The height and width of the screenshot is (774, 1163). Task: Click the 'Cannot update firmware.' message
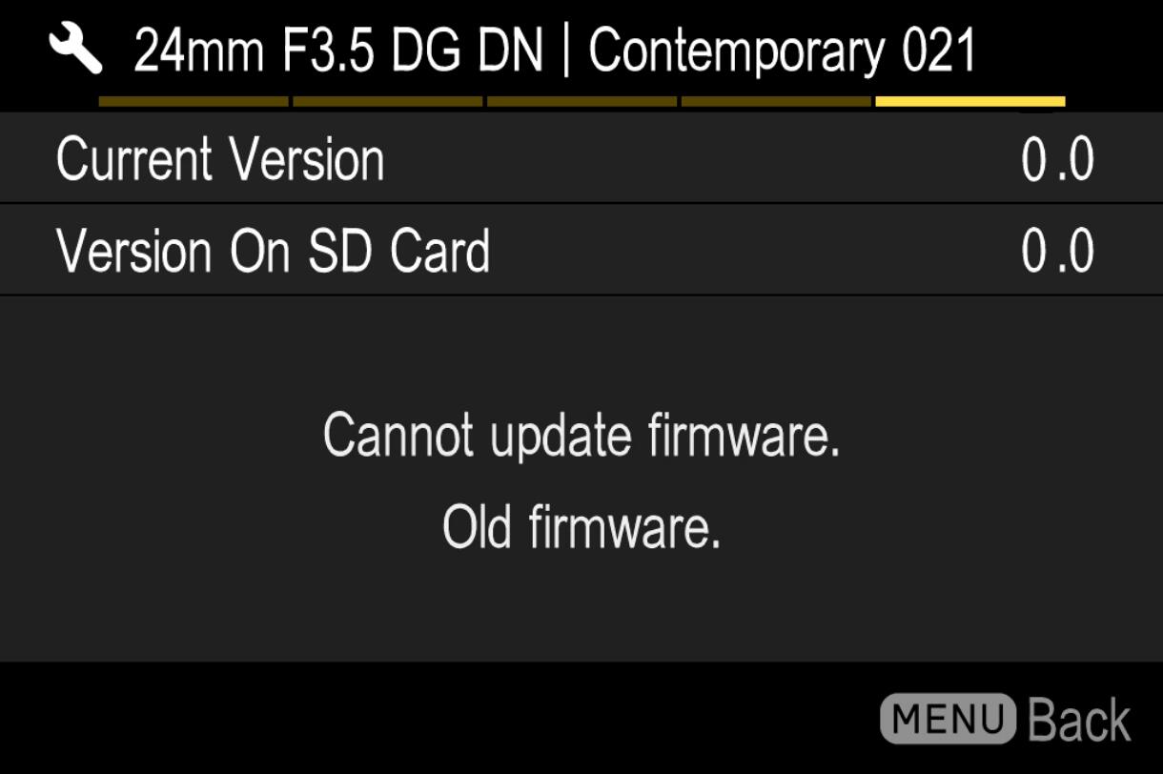[x=581, y=437]
